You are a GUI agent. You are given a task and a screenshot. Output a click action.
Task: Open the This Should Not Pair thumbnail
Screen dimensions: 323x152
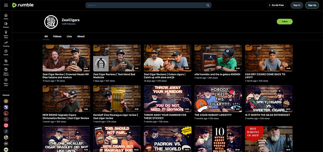coord(117,139)
